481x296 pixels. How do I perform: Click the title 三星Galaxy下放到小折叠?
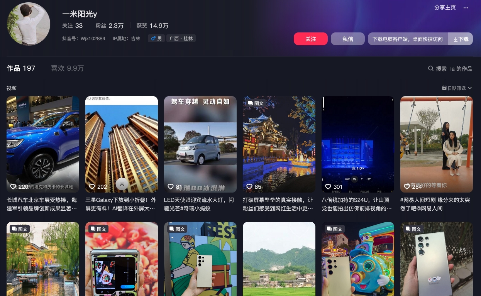pyautogui.click(x=122, y=204)
